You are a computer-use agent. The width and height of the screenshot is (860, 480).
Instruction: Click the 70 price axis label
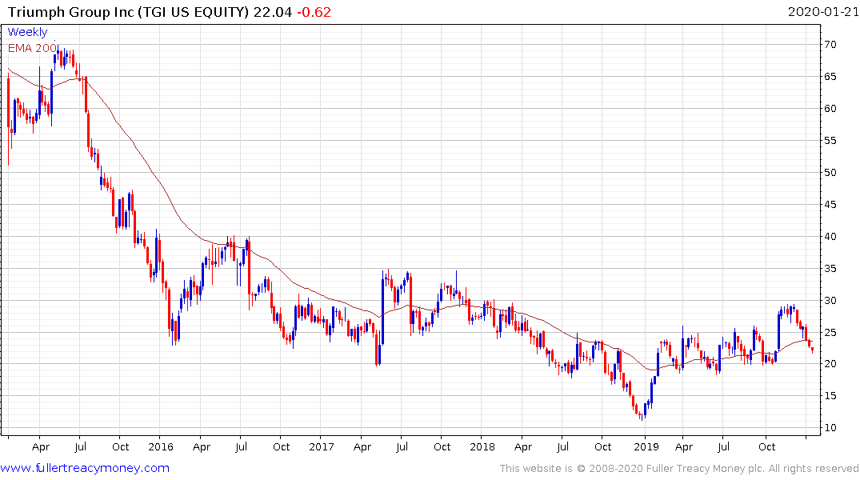click(x=830, y=45)
